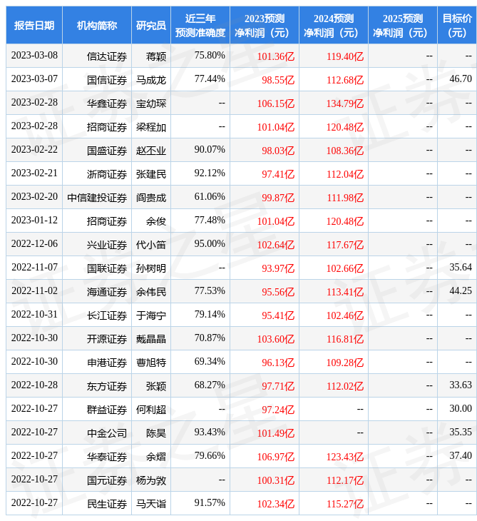The image size is (477, 521).
Task: Click accuracy value 90.07%
Action: click(210, 150)
